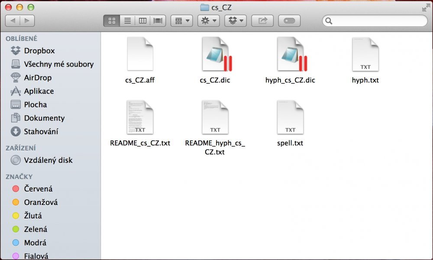The image size is (433, 260).
Task: Switch to column view mode
Action: click(x=142, y=20)
